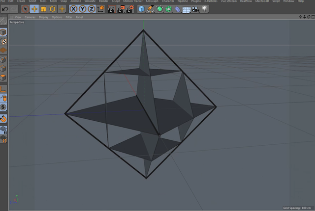Open the viewport Cameras menu
Viewport: 315px width, 211px height.
30,17
